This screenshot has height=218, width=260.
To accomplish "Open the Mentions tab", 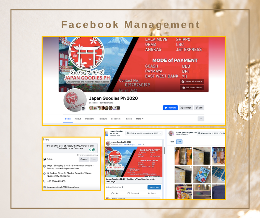I will coord(90,119).
